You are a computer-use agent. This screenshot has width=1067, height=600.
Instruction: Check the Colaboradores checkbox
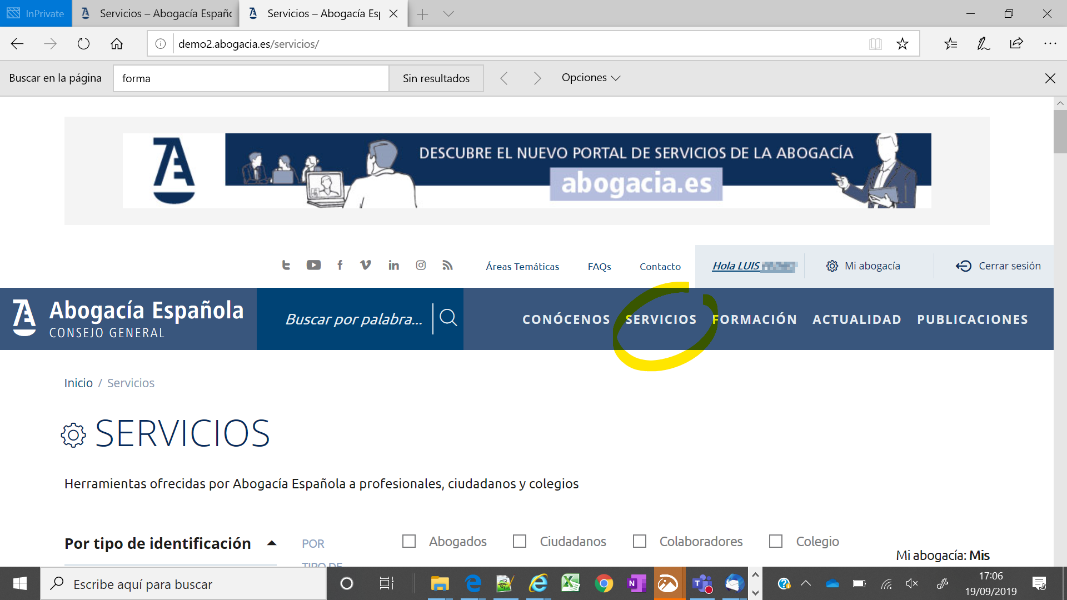[x=640, y=541]
